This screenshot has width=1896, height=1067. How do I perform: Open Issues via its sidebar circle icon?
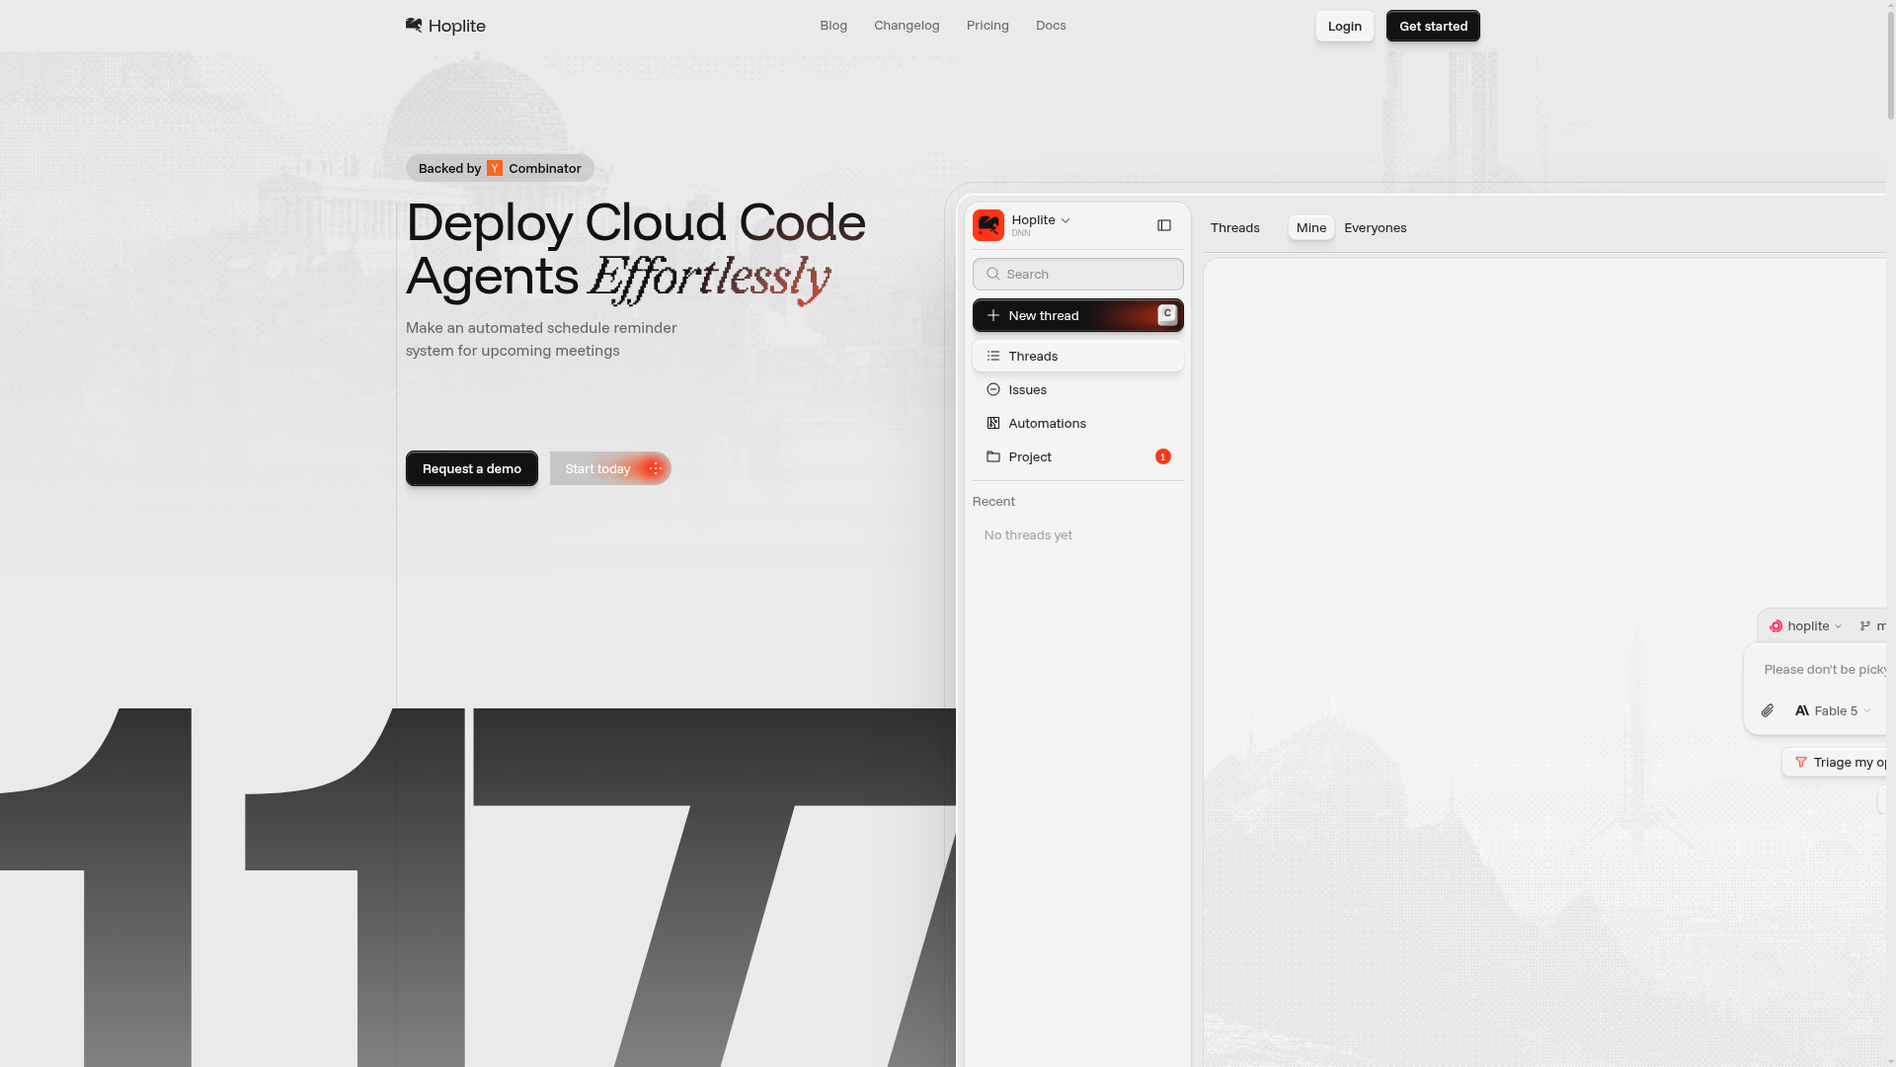coord(993,389)
